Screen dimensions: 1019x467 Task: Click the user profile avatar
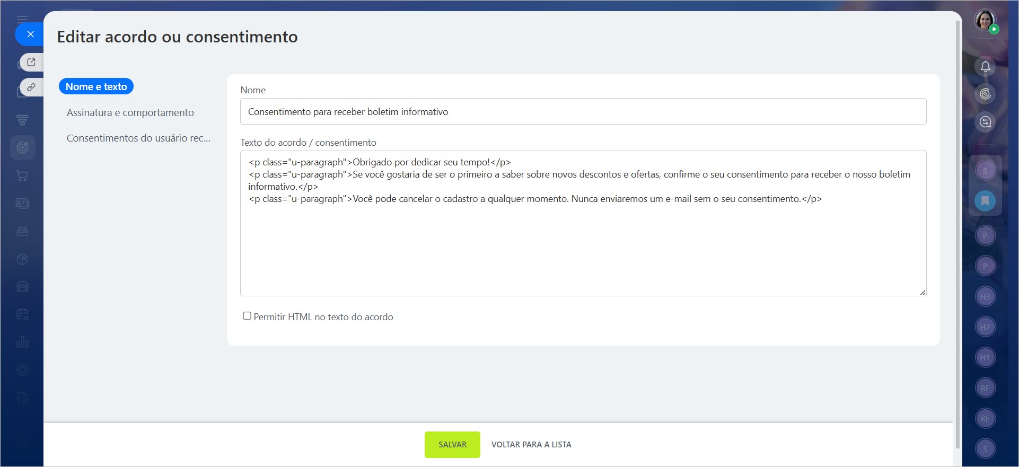click(985, 21)
